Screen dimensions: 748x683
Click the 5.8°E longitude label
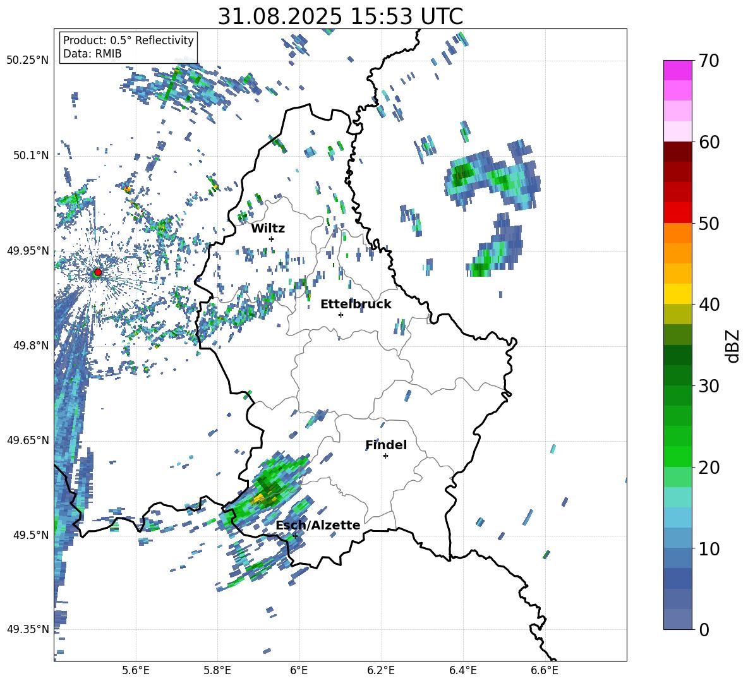pyautogui.click(x=217, y=670)
